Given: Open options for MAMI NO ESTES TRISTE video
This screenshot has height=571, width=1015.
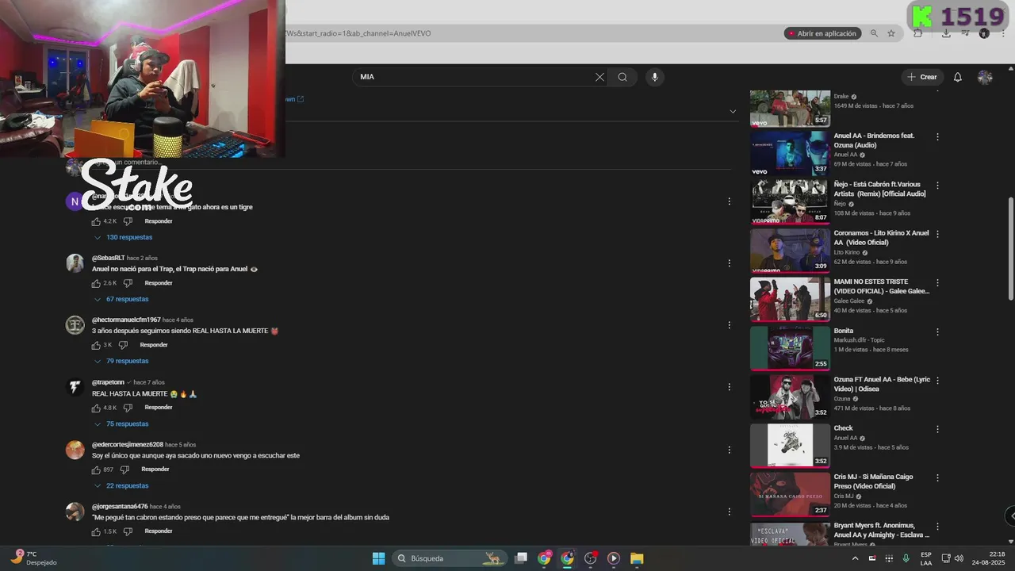Looking at the screenshot, I should (937, 283).
